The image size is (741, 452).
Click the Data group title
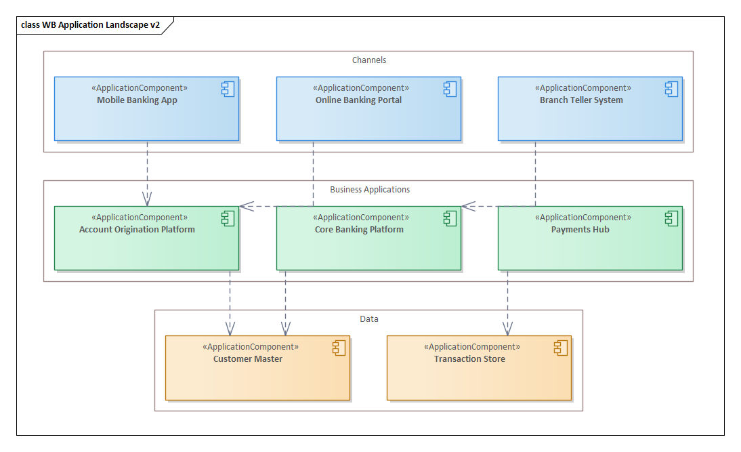(369, 319)
